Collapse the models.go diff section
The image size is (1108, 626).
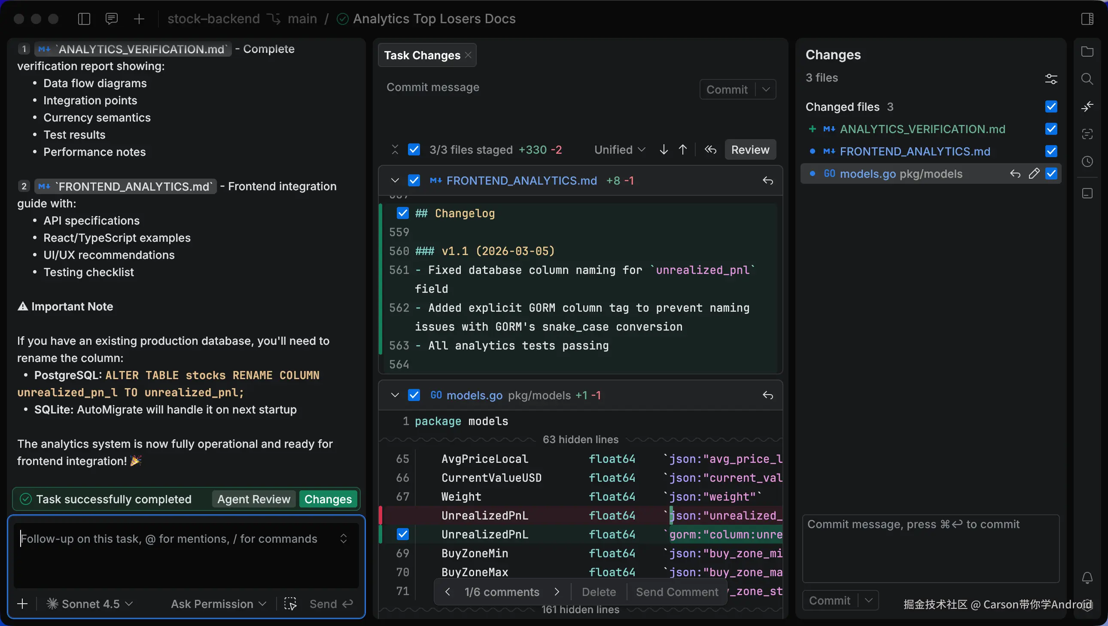pyautogui.click(x=395, y=395)
